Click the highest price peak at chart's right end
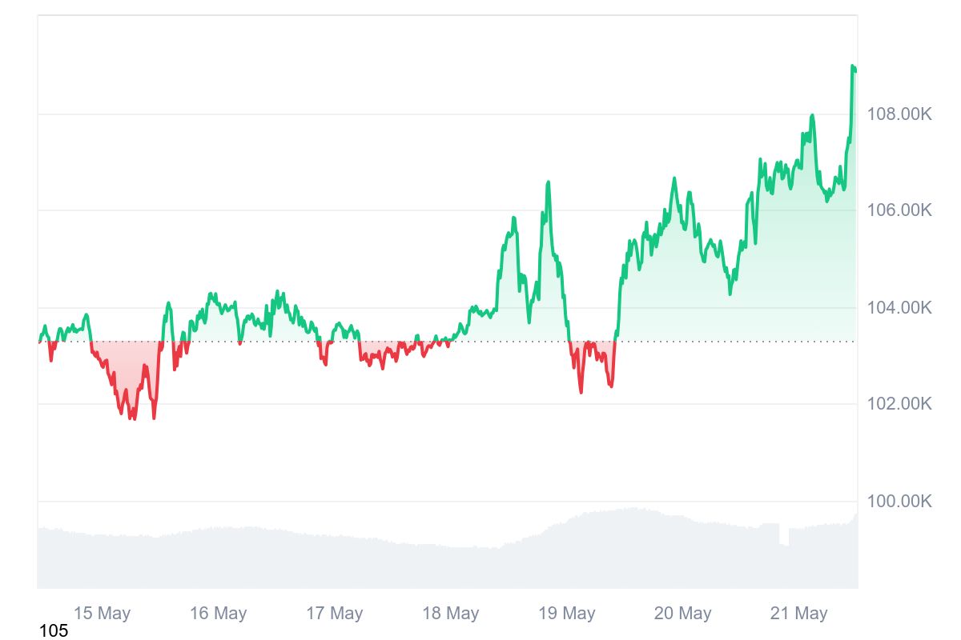The height and width of the screenshot is (640, 961). coord(853,67)
